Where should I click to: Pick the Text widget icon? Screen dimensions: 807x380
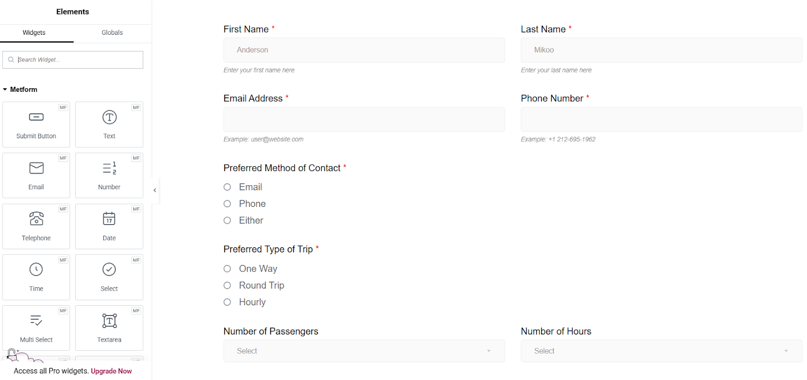tap(109, 117)
